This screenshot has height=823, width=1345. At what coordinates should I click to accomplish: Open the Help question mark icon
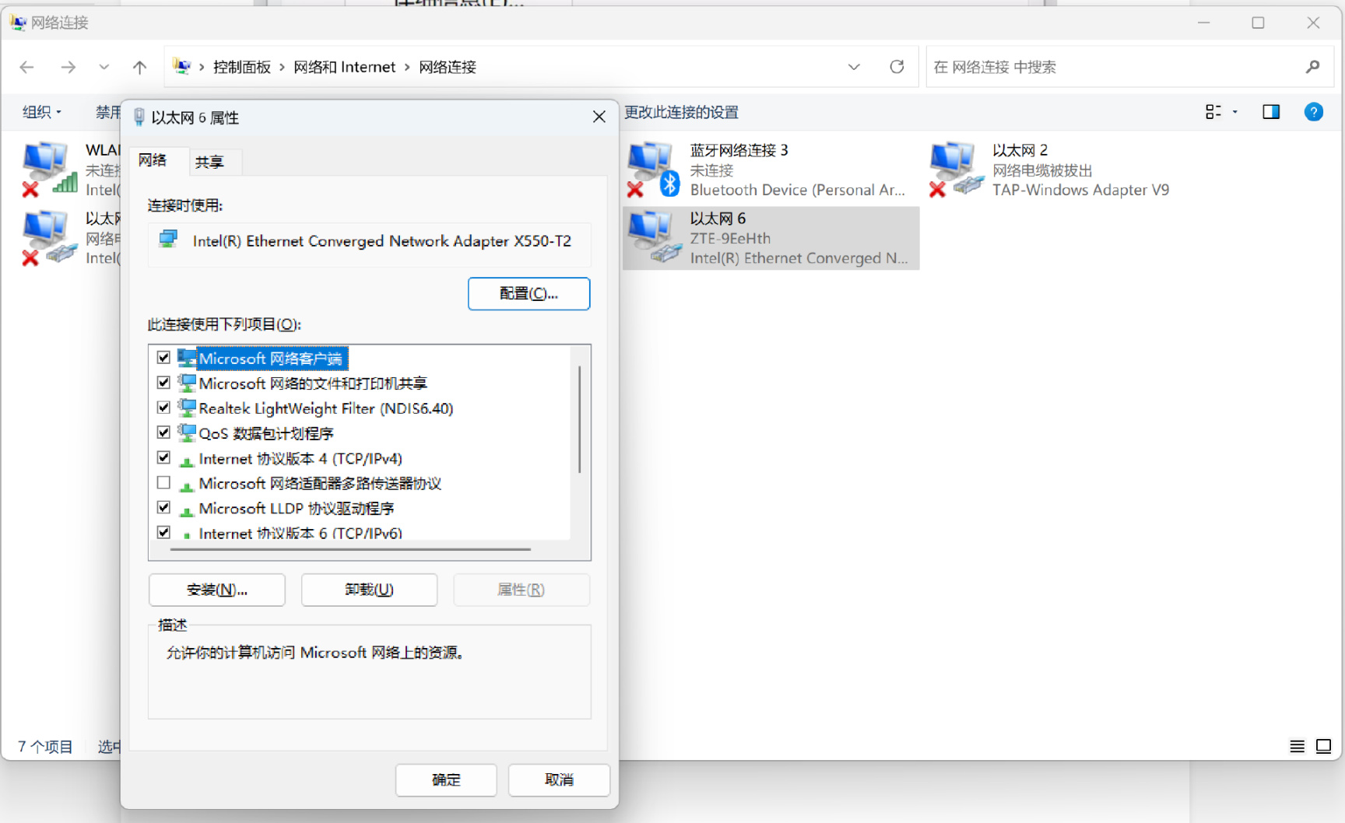point(1313,111)
